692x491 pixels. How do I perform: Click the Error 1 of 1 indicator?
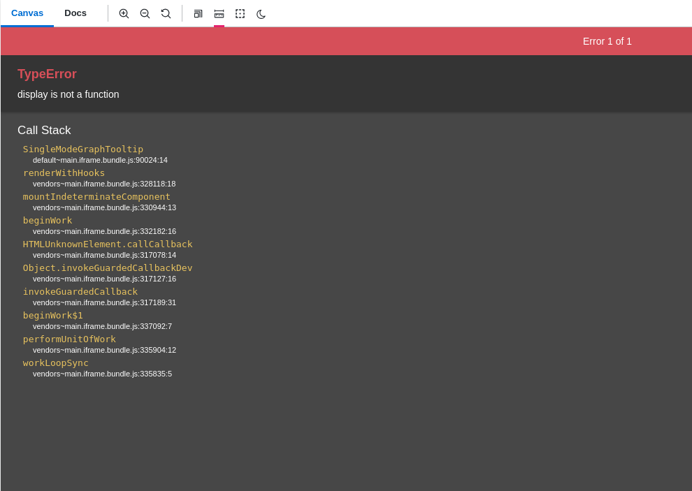point(607,41)
